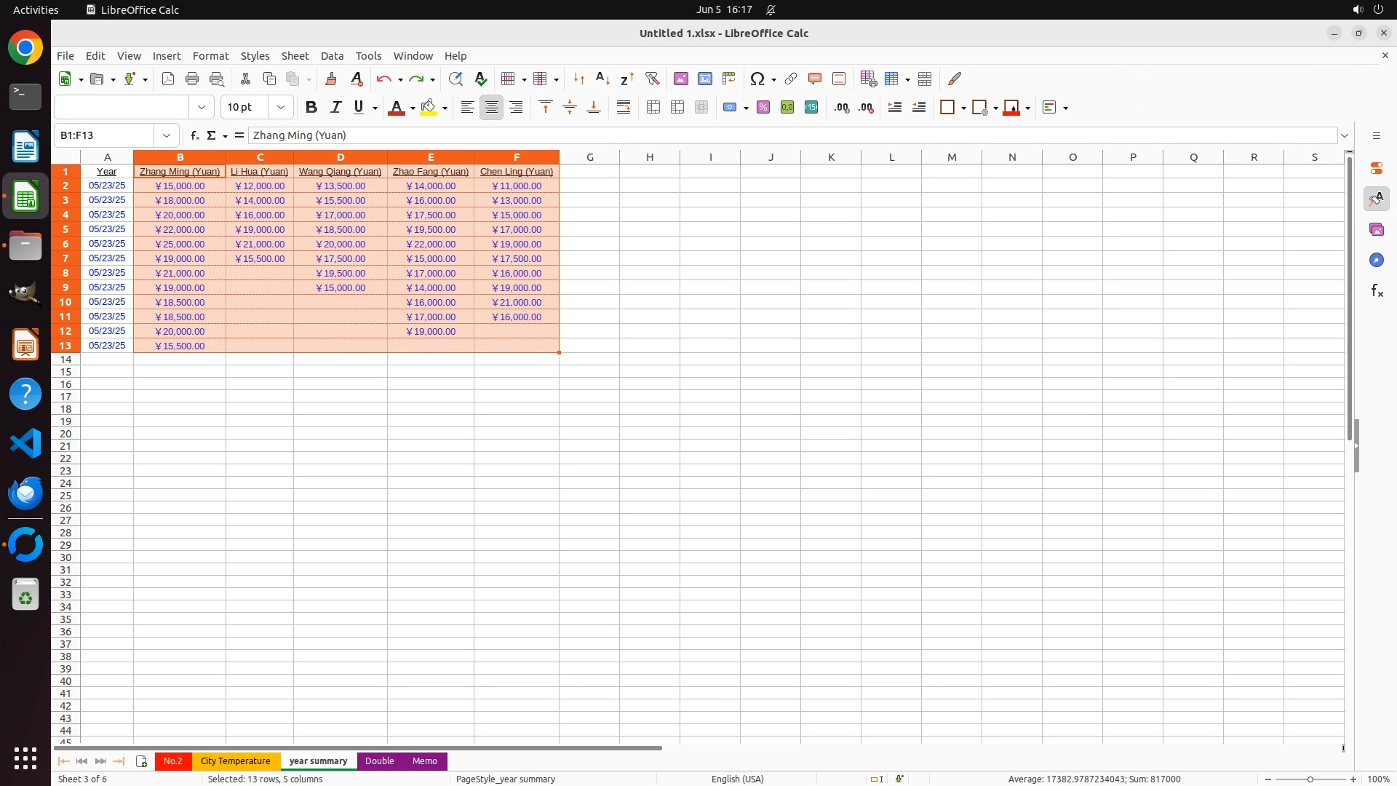The width and height of the screenshot is (1397, 786).
Task: Click Format as Currency icon
Action: 730,108
